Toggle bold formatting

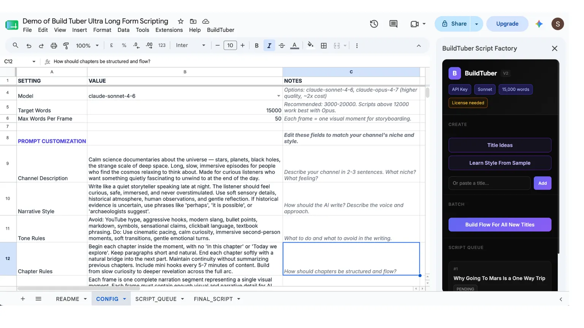coord(257,46)
